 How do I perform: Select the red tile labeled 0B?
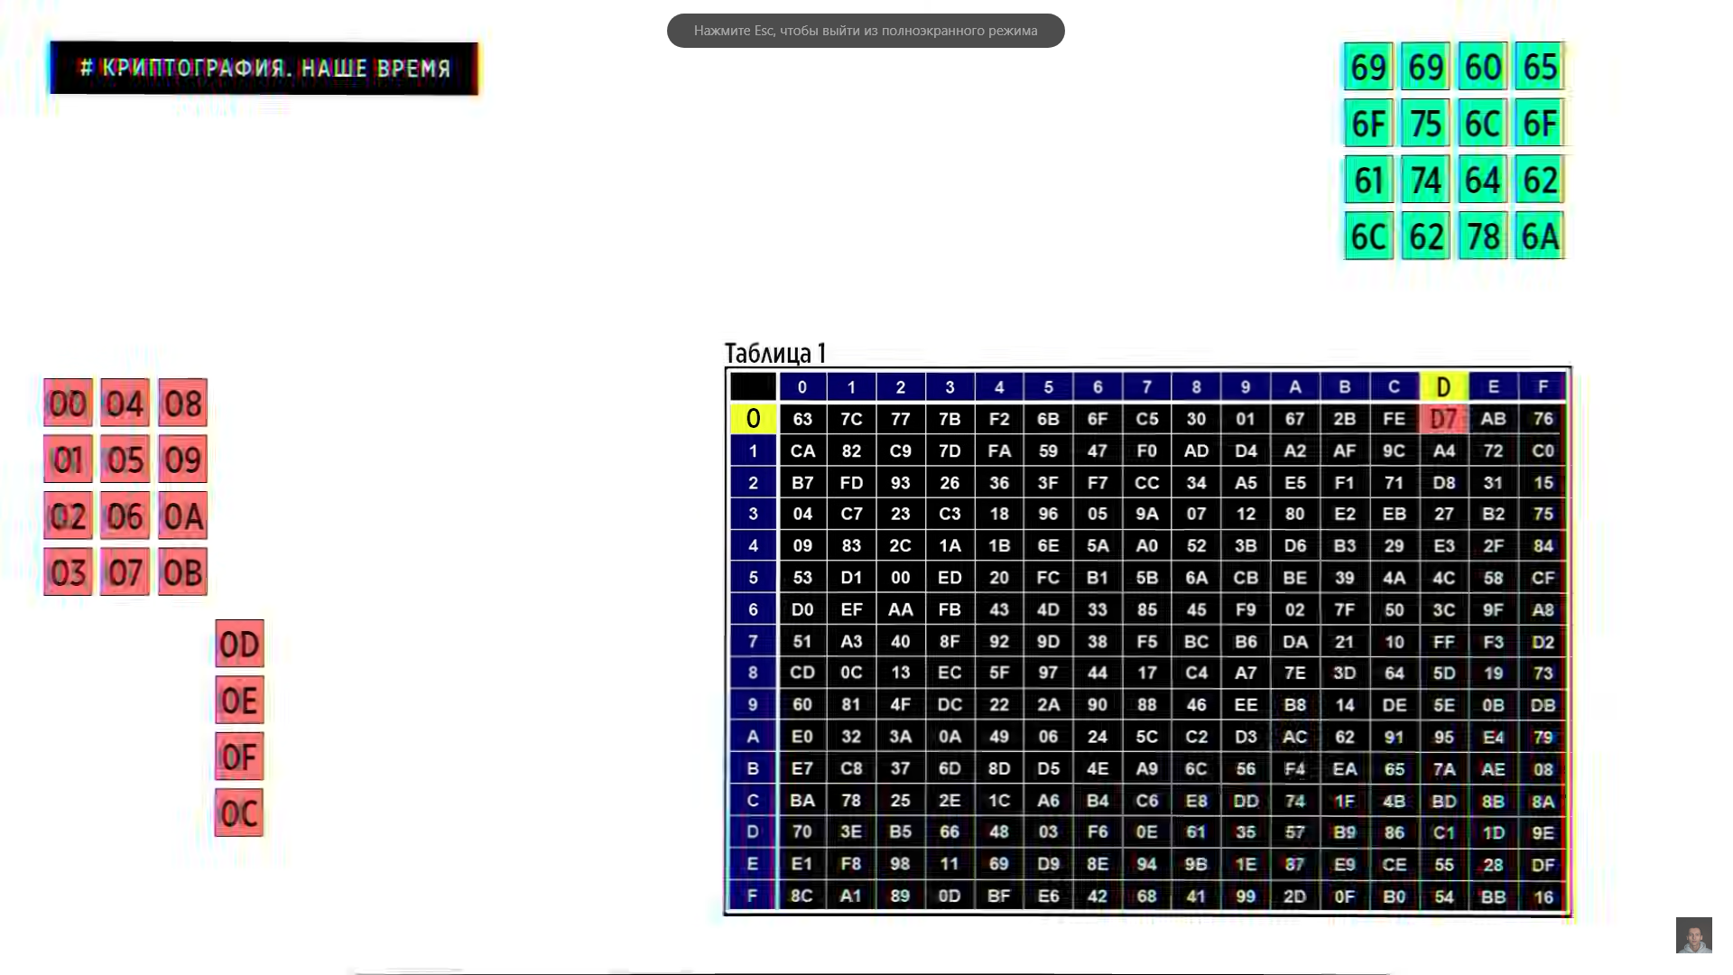[182, 571]
